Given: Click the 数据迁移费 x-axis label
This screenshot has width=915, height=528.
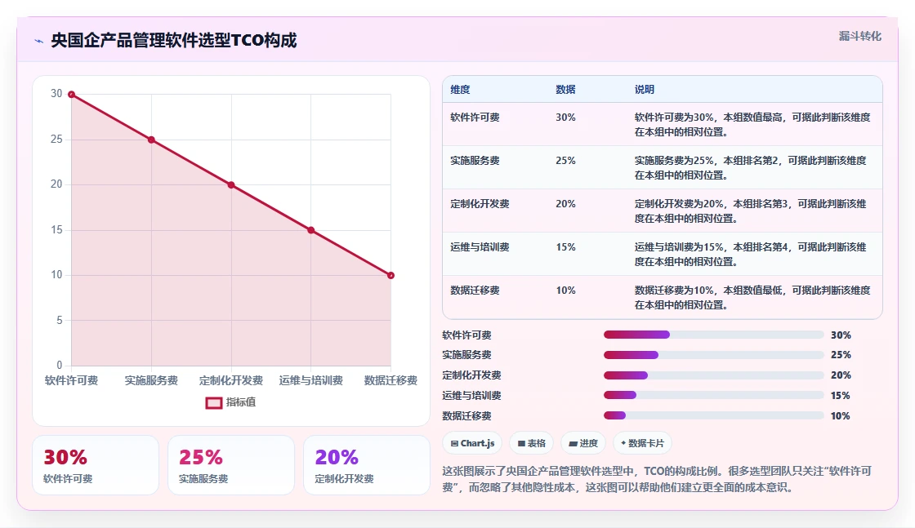Looking at the screenshot, I should (391, 380).
